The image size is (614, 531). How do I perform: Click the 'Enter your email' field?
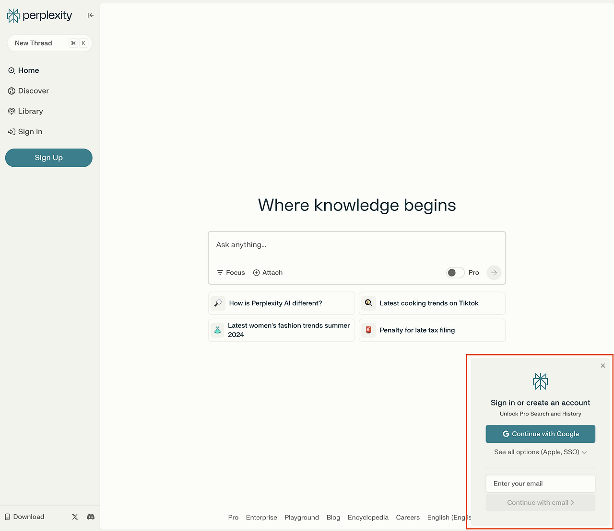[x=541, y=484]
